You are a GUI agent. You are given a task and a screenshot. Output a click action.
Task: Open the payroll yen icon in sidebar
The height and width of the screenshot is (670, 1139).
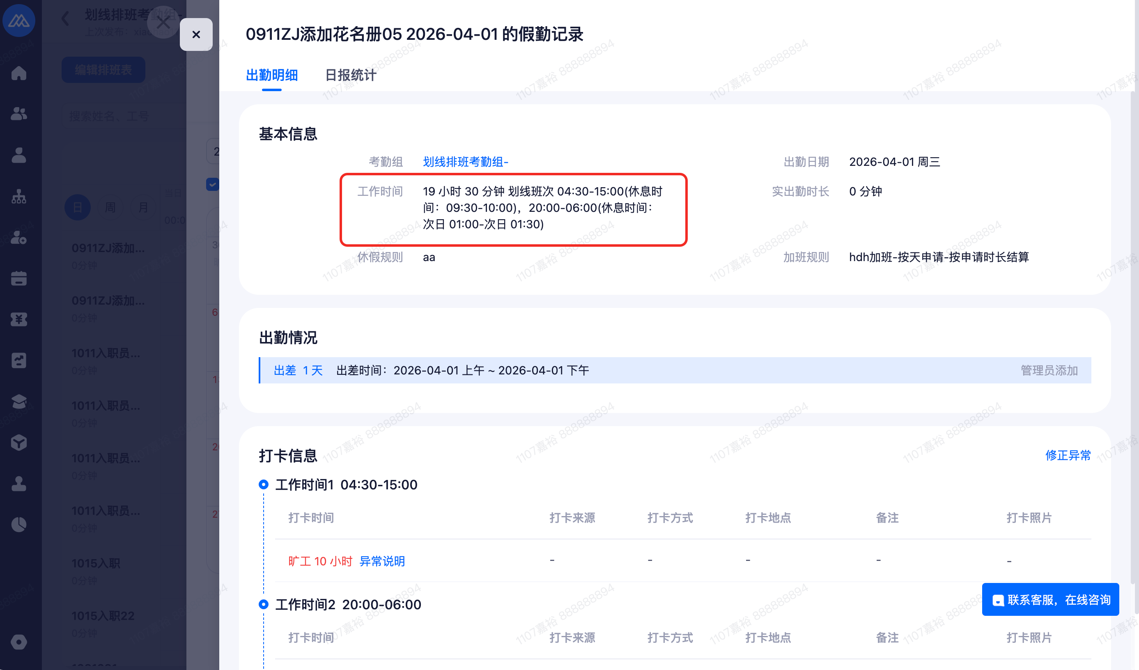coord(18,319)
